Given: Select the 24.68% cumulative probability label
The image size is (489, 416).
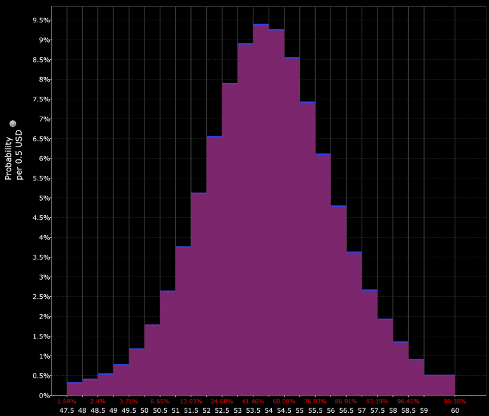Looking at the screenshot, I should point(222,401).
